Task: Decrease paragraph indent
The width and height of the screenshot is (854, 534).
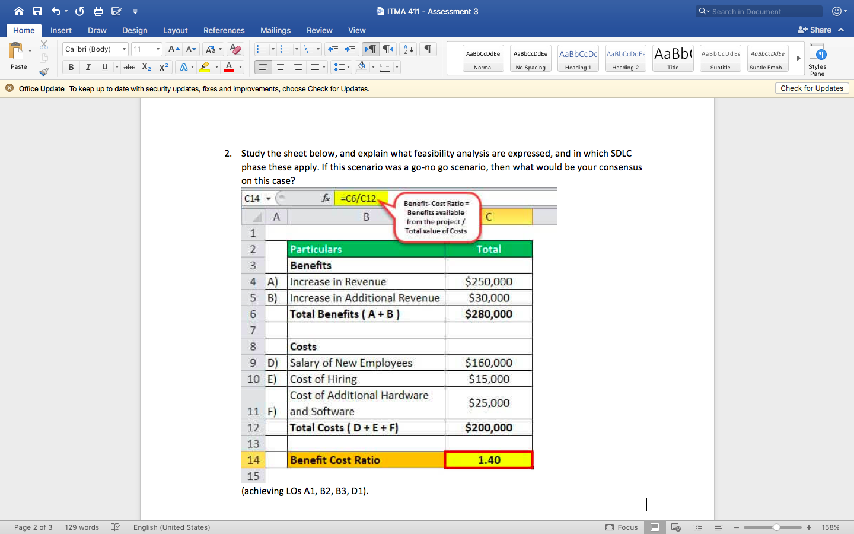Action: tap(333, 49)
